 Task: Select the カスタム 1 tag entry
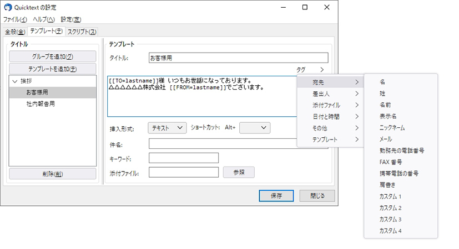point(390,196)
